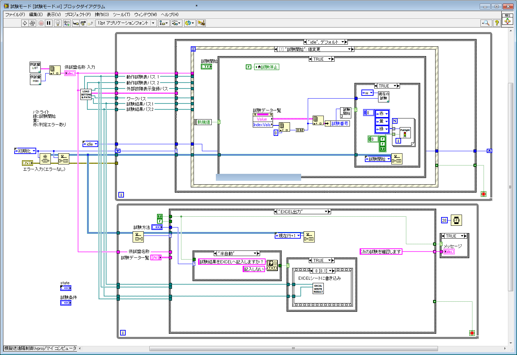517x355 pixels.
Task: Click the Retain Wire Values icon
Action: coord(66,23)
